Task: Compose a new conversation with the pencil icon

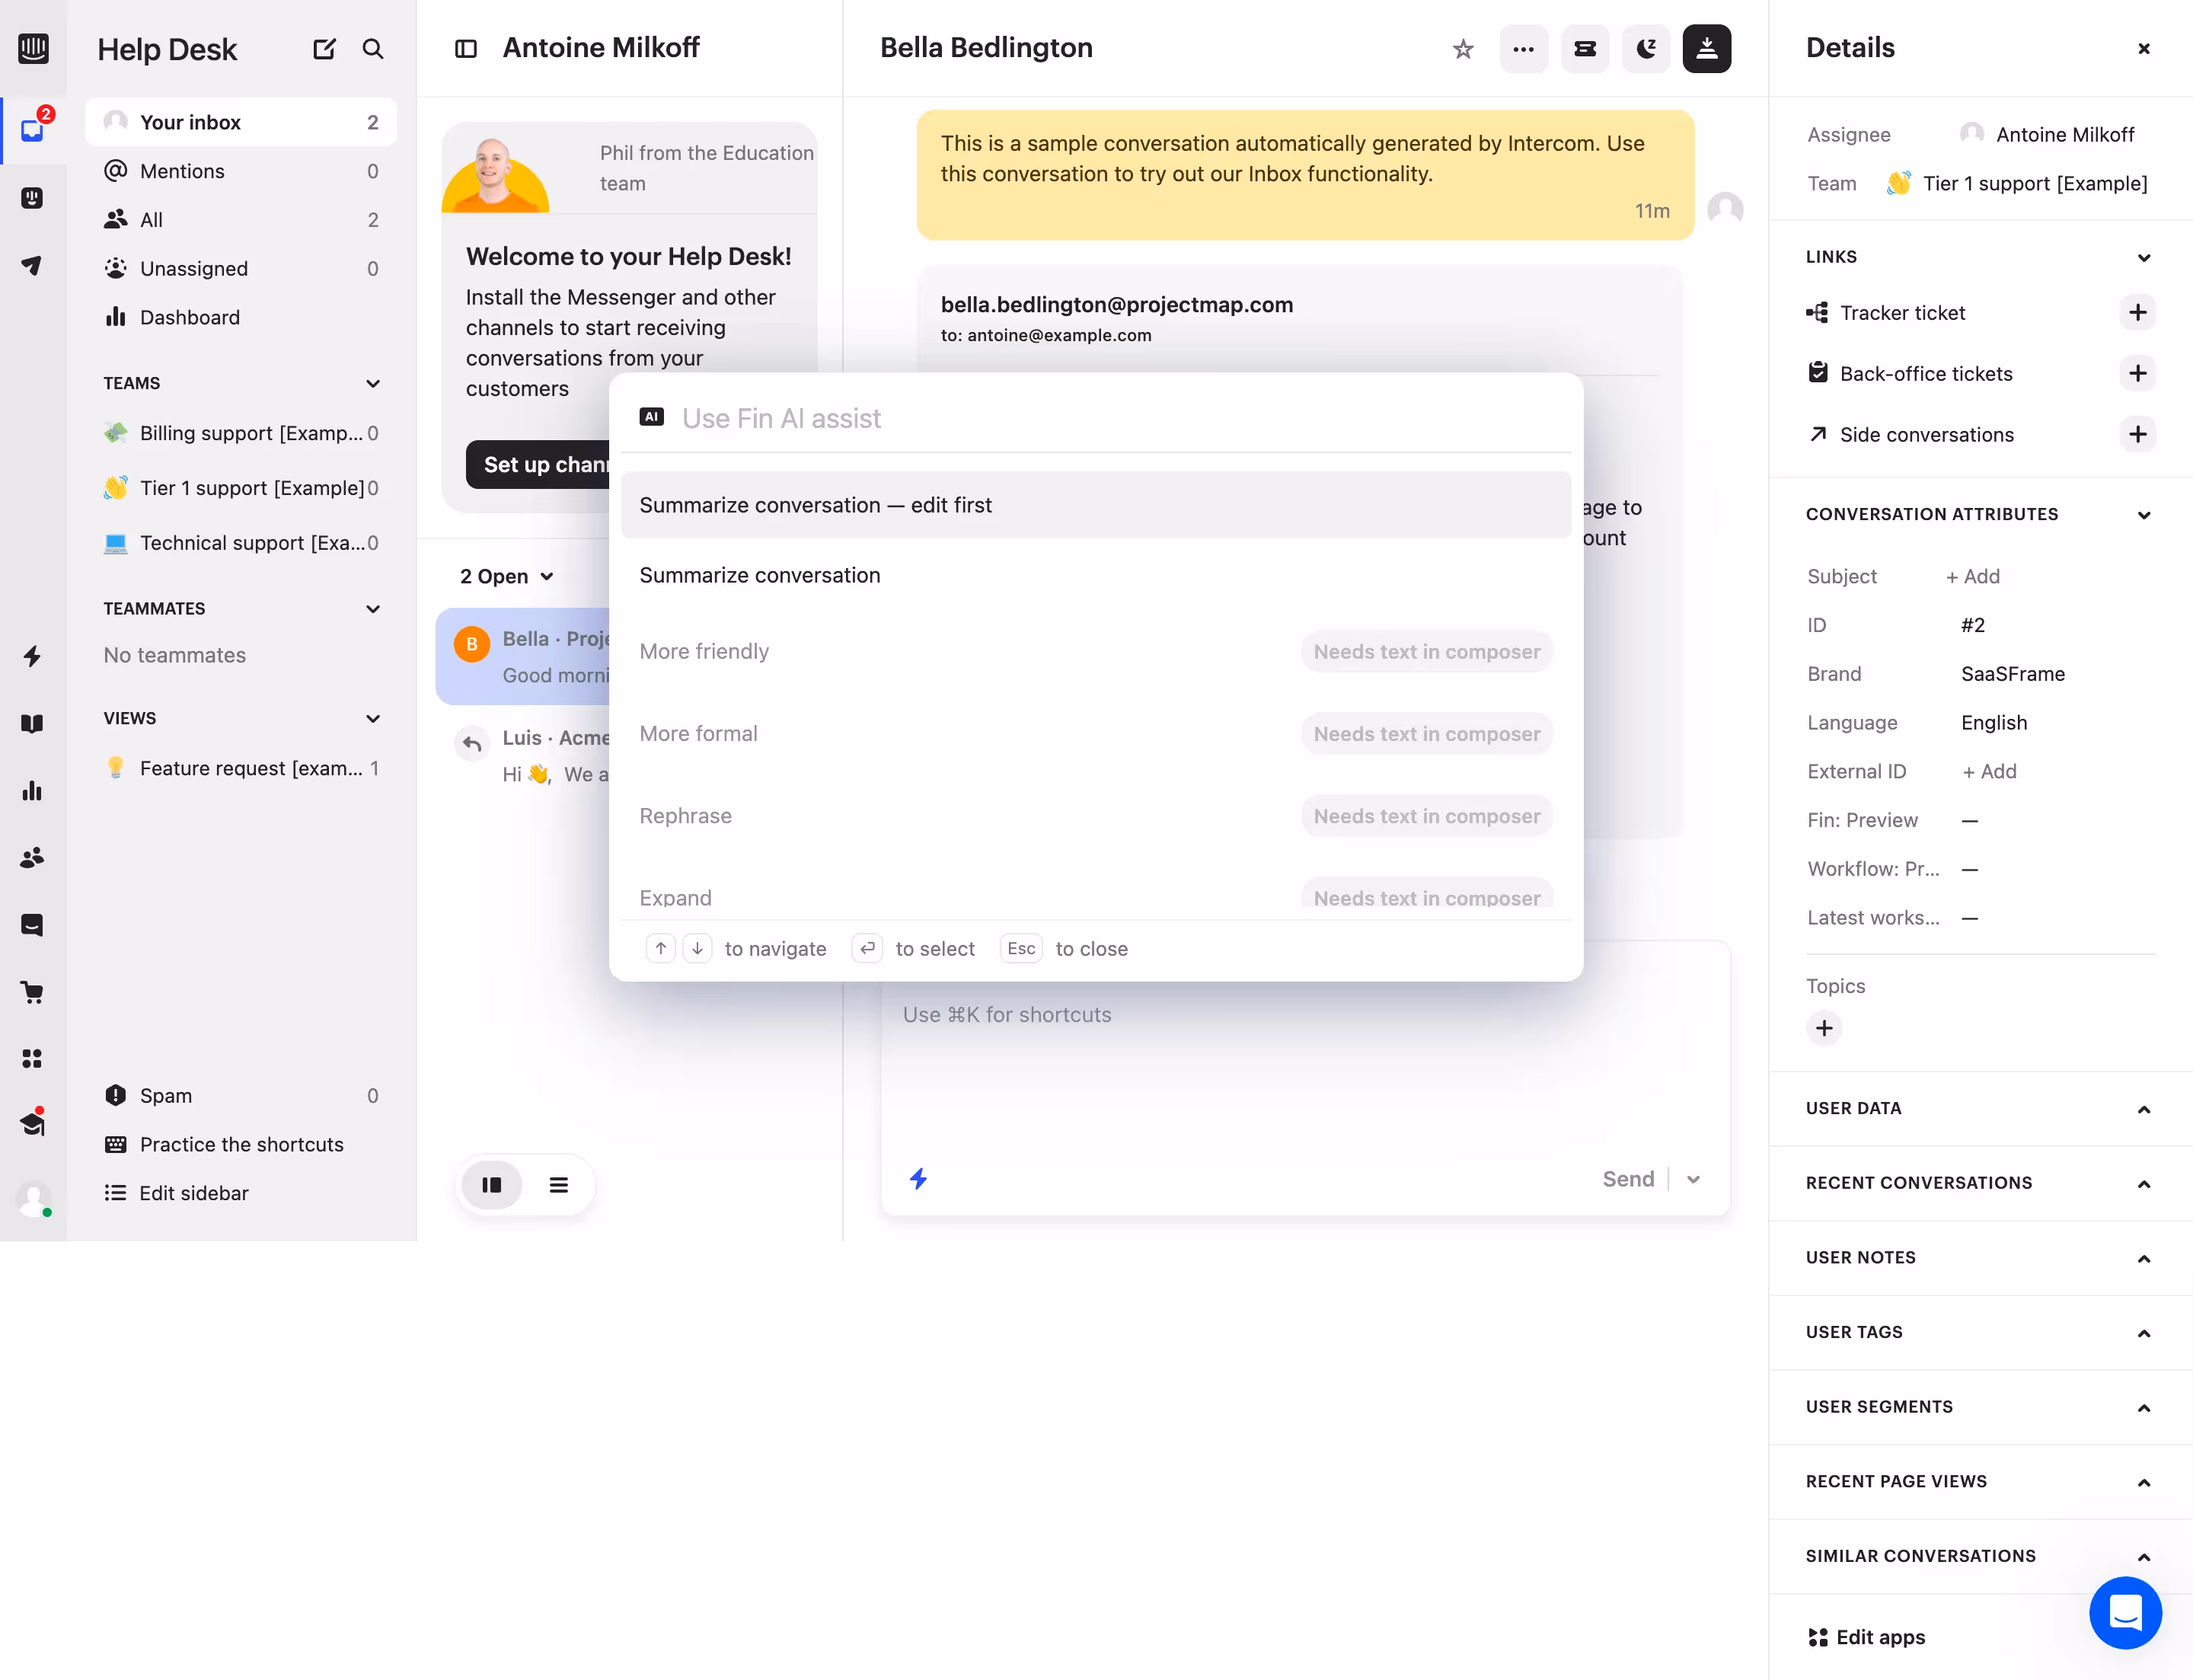Action: [324, 48]
